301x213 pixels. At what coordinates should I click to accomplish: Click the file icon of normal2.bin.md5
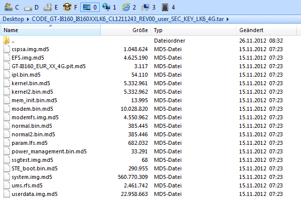[7, 134]
